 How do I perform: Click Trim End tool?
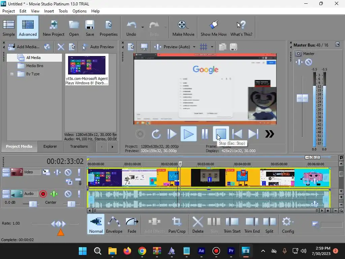(x=252, y=225)
